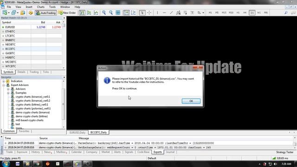Image resolution: width=297 pixels, height=167 pixels.
Task: Select the horizontal line drawing tool
Action: 164,13
